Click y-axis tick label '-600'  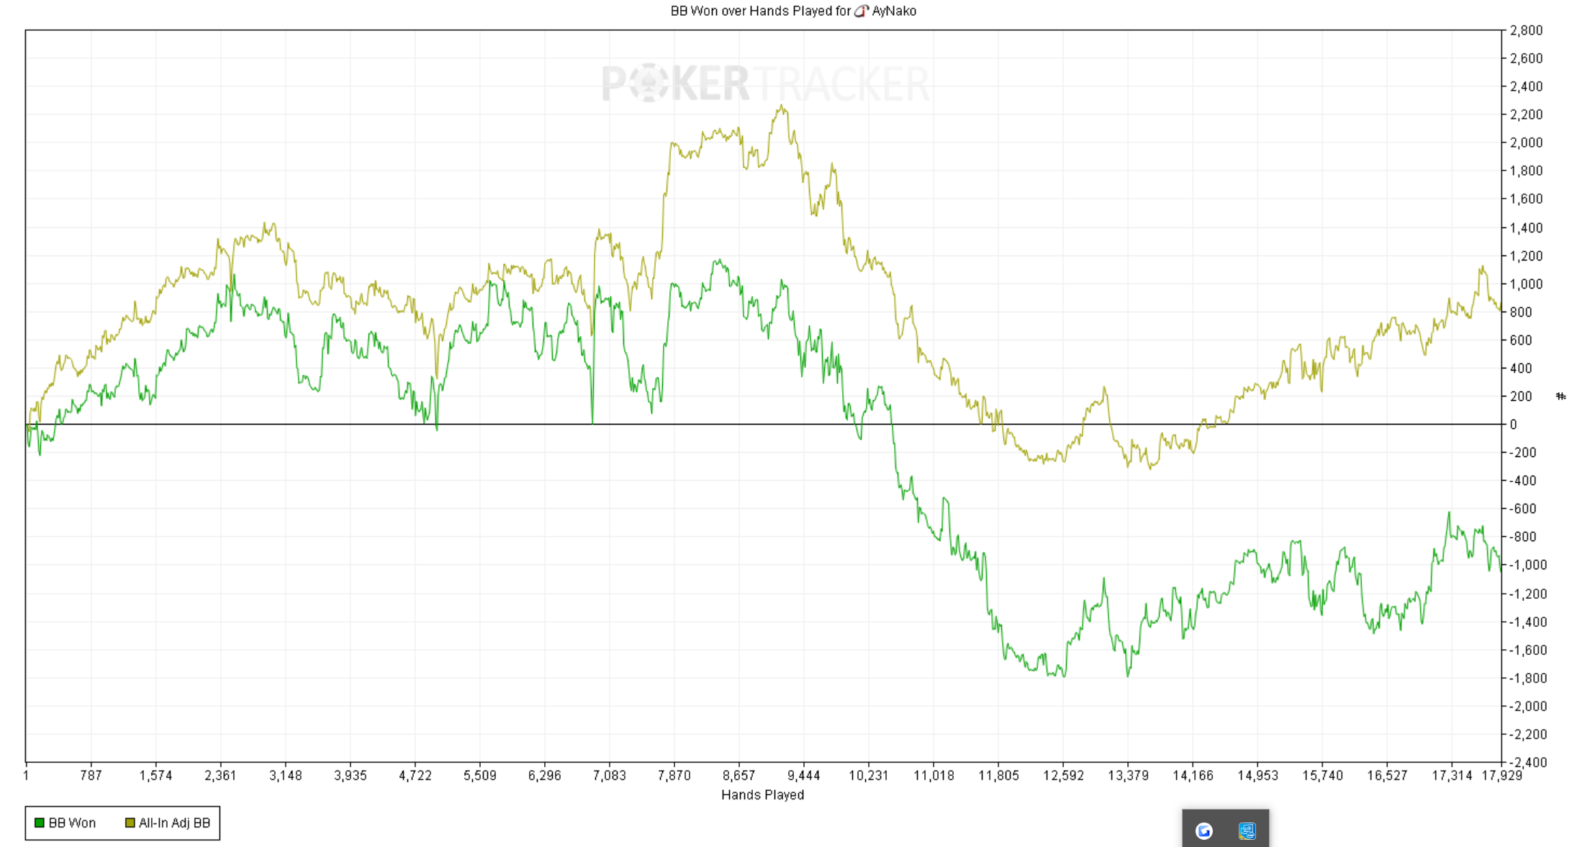pos(1523,509)
